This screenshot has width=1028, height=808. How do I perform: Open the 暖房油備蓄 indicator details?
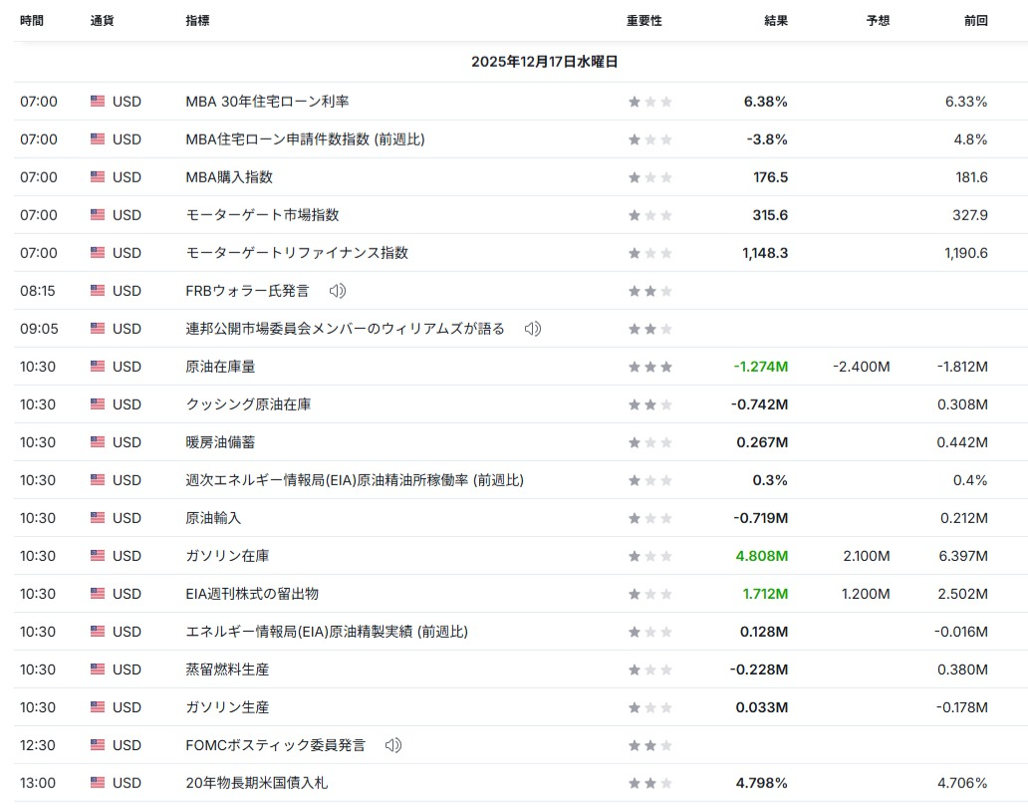pos(220,442)
